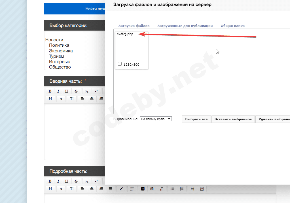This screenshot has width=290, height=203.
Task: Click the 1280x800 dimension label
Action: click(x=131, y=65)
